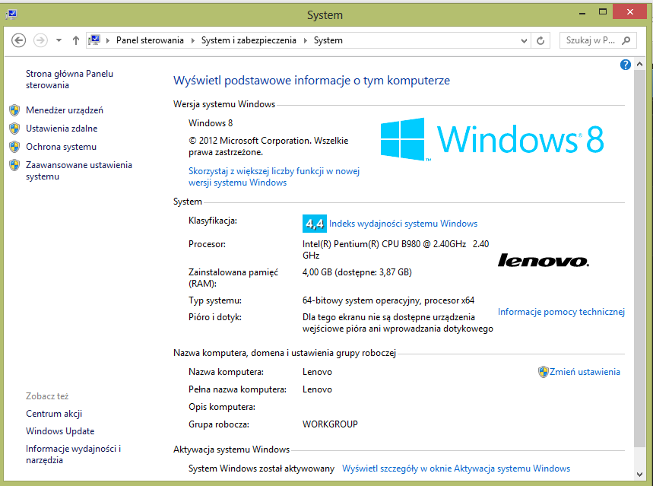Screen dimensions: 653x486
Task: Click the computer icon in address bar
Action: point(94,40)
